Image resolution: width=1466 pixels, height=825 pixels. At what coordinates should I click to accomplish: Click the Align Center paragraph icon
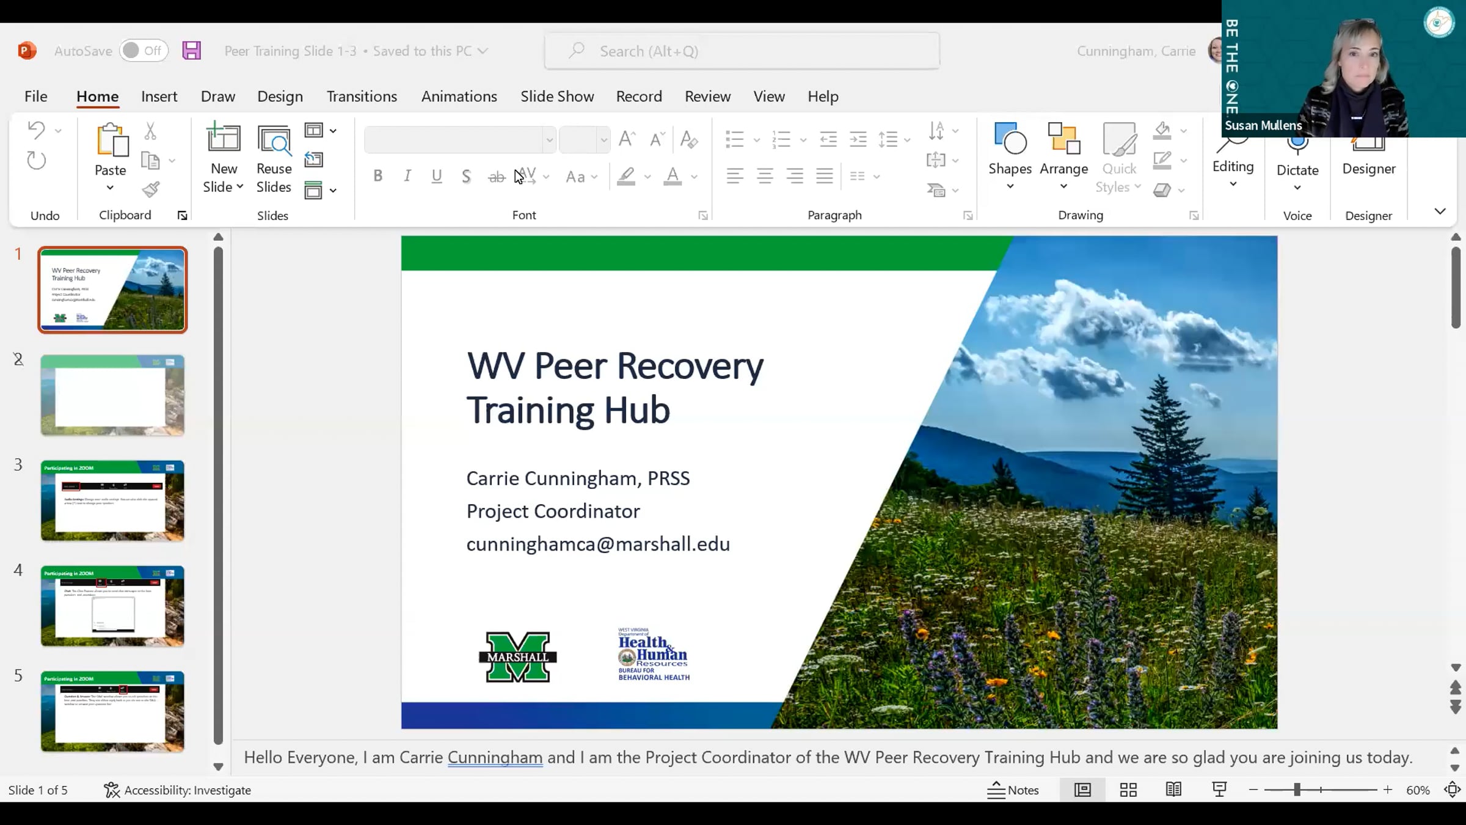pos(765,177)
